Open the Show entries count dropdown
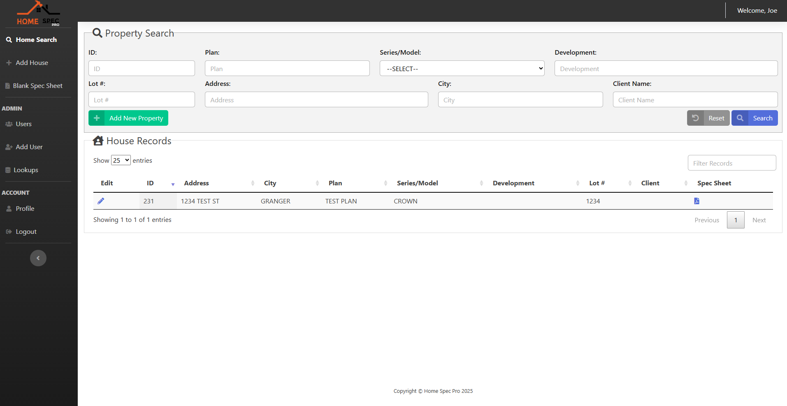Image resolution: width=787 pixels, height=406 pixels. coord(121,160)
